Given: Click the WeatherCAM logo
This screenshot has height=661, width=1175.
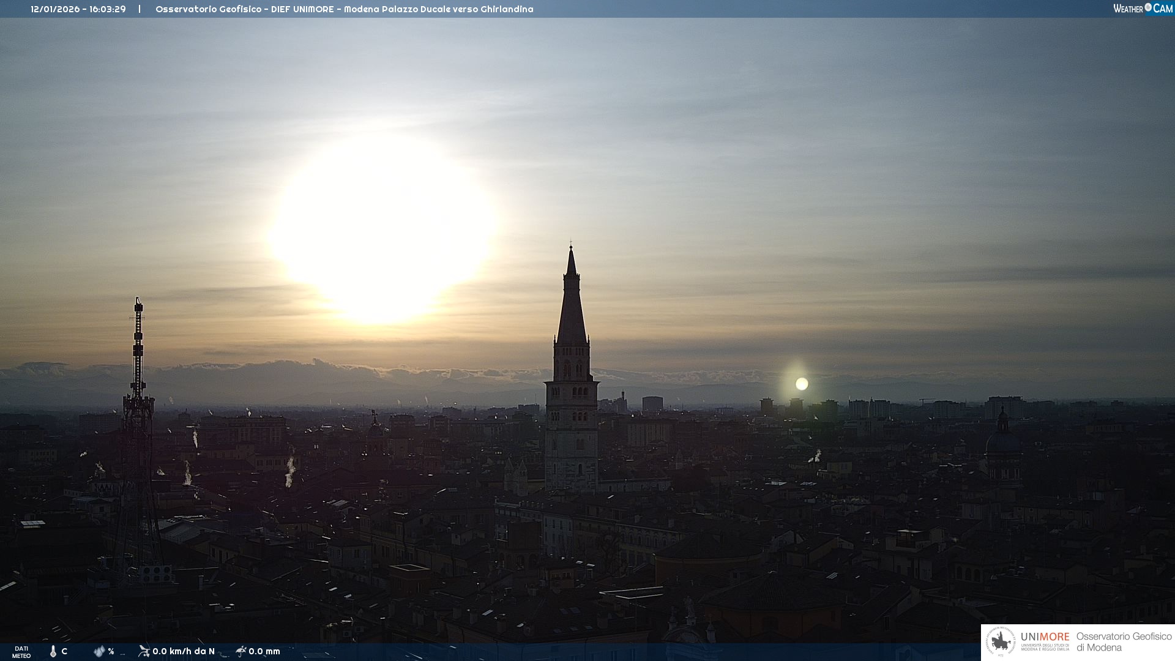Looking at the screenshot, I should click(1143, 9).
